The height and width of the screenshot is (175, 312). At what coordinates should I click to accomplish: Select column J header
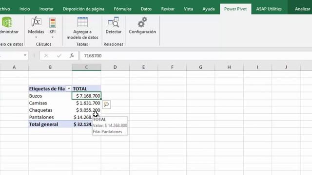point(286,67)
